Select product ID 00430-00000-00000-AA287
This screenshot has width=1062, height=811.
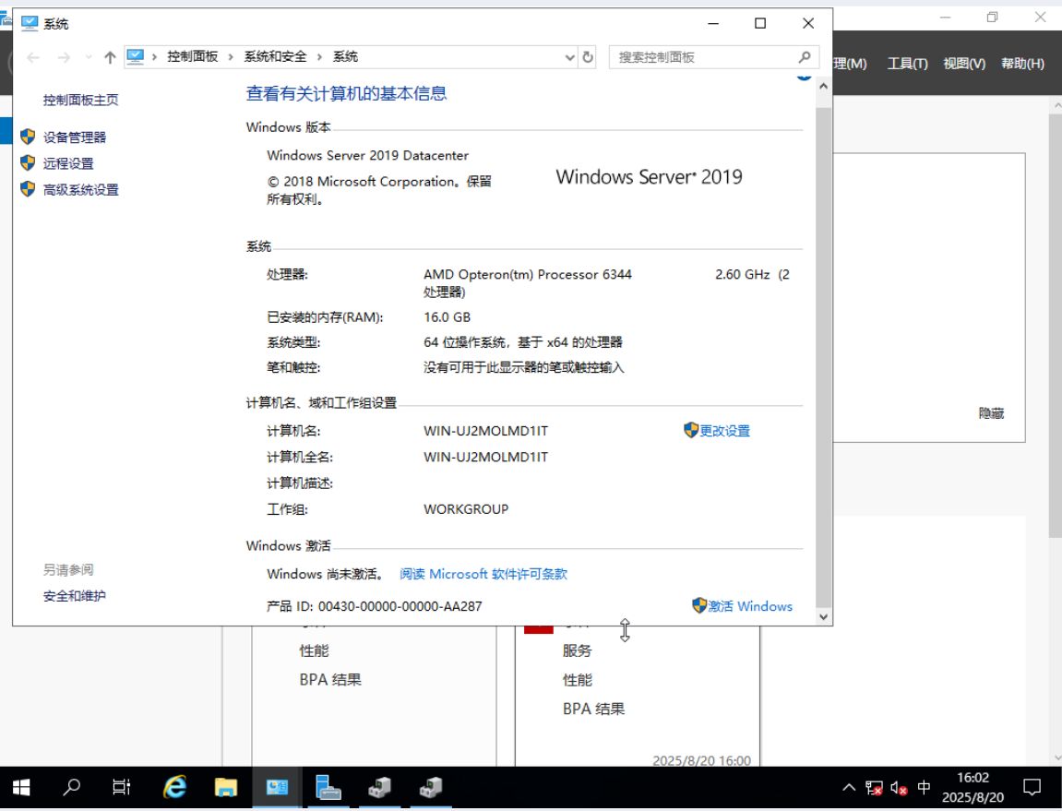point(400,606)
